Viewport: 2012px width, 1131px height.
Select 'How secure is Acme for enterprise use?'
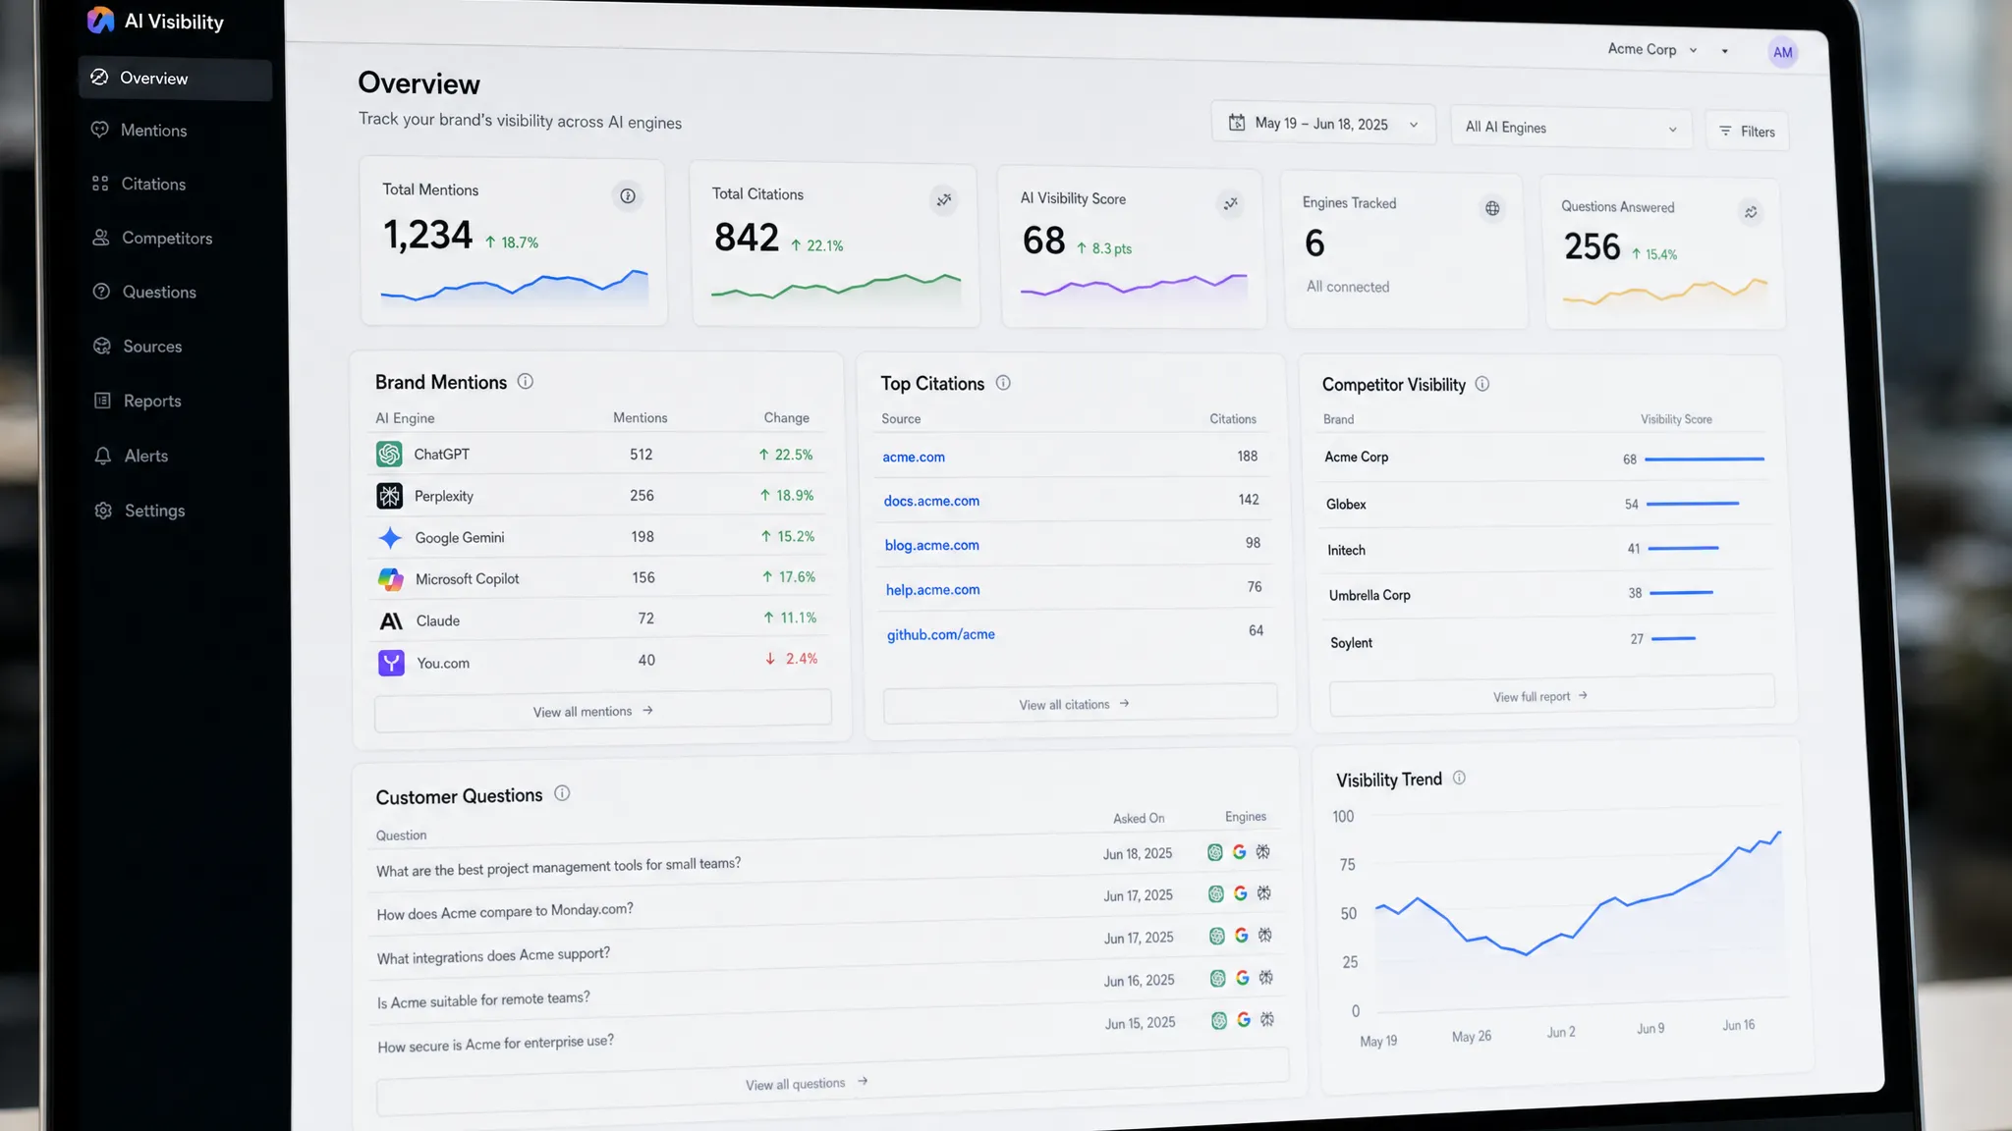click(x=495, y=1044)
